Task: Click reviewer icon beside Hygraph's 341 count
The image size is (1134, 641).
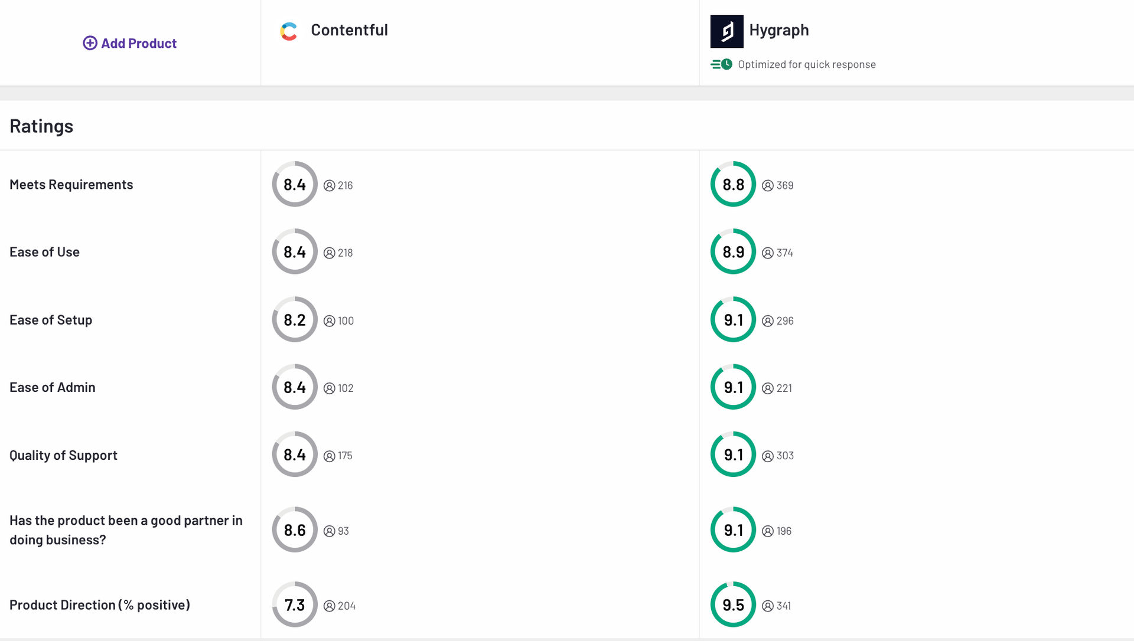Action: point(767,606)
